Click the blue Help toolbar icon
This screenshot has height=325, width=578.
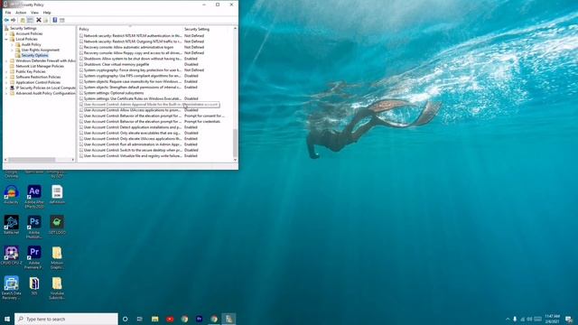(54, 20)
